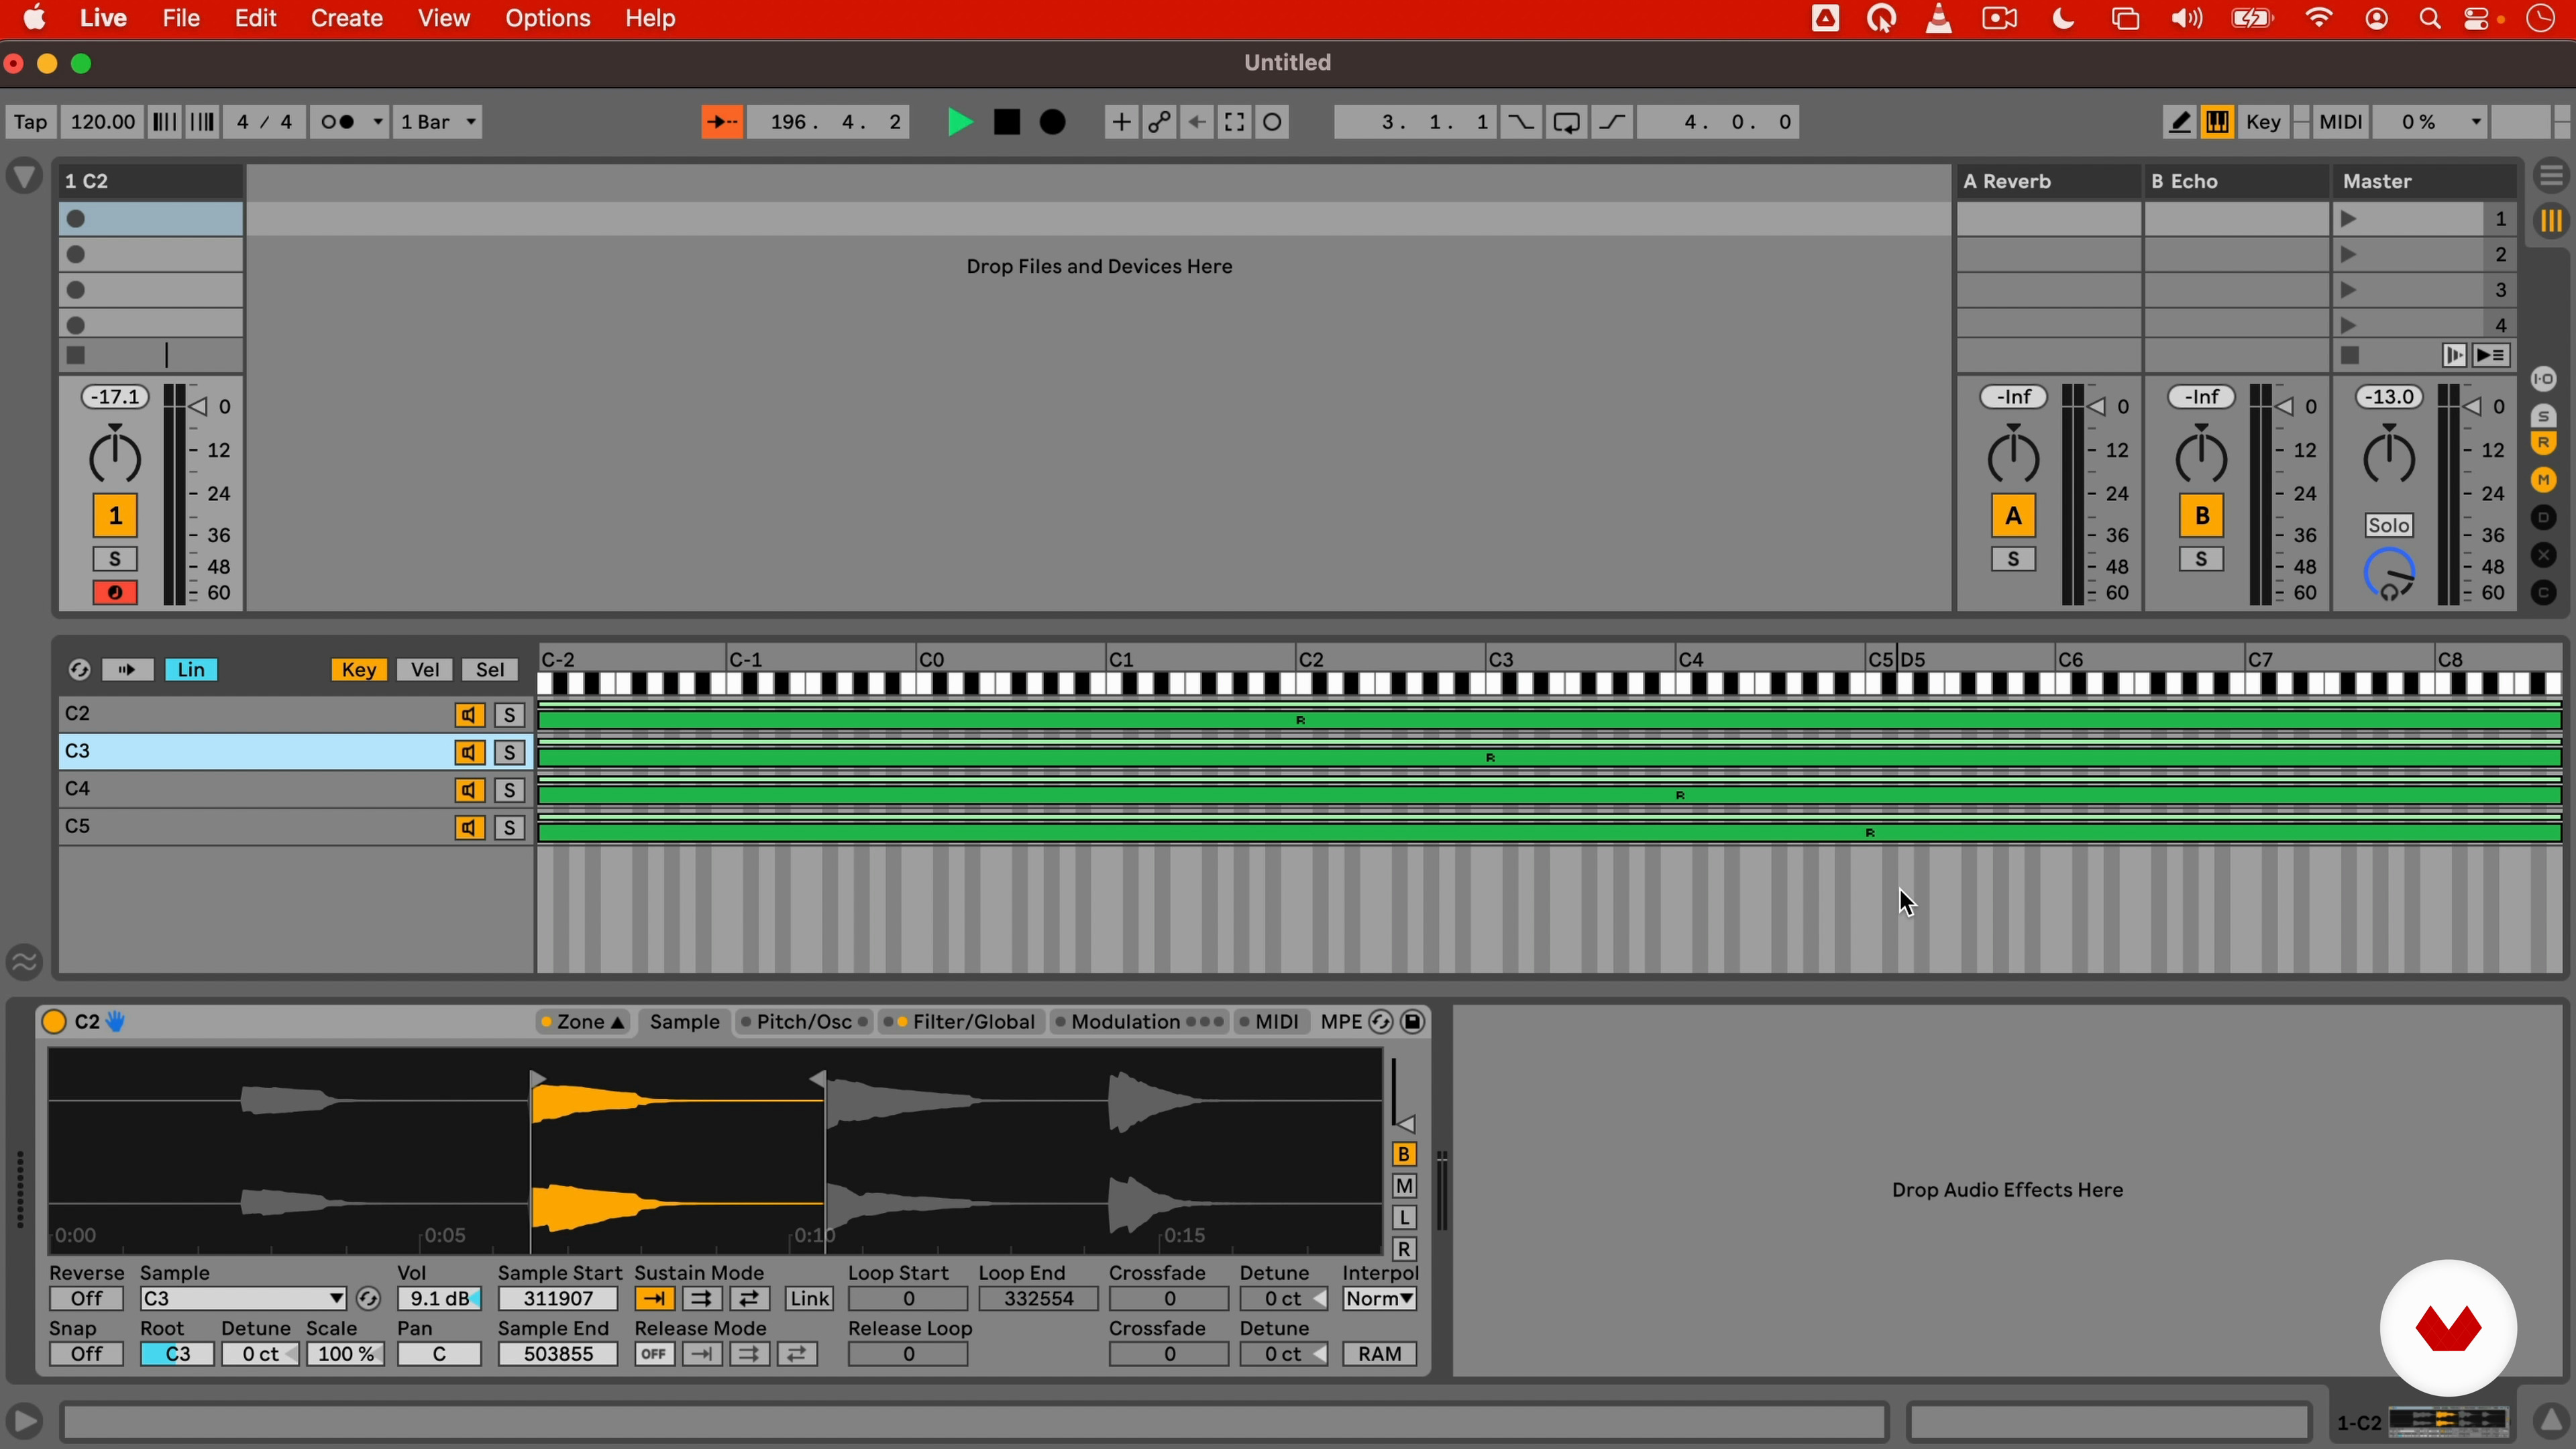Screen dimensions: 2576x1449
Task: Solo the C4 sample zone
Action: pos(510,790)
